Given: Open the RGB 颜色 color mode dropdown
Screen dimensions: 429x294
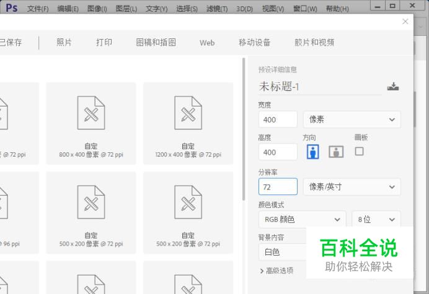Looking at the screenshot, I should [303, 219].
